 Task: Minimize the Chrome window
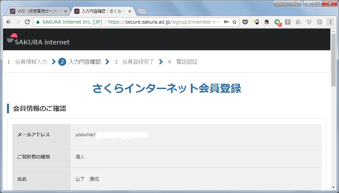308,3
